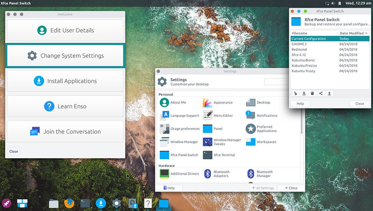Launch Firefox from the dock
The width and height of the screenshot is (373, 211).
69,203
